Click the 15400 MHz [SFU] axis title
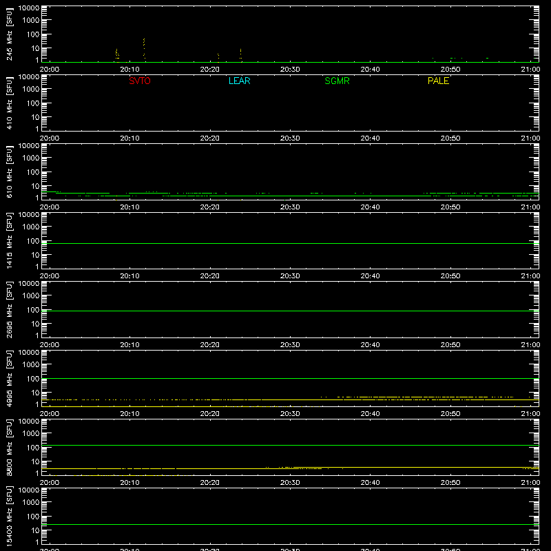Screen dimensions: 551x551 [9, 516]
